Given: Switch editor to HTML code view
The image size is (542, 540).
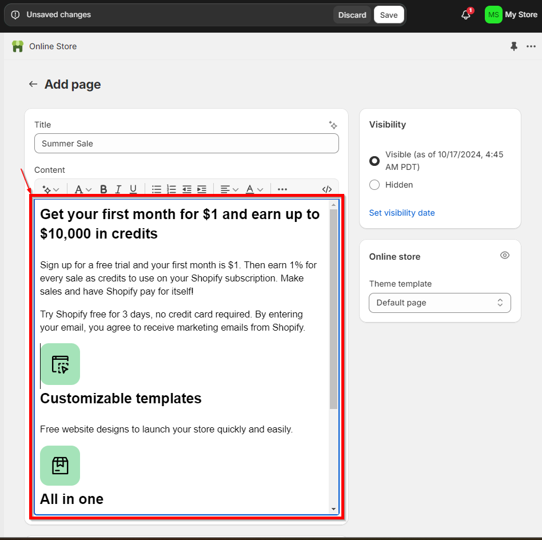Looking at the screenshot, I should (326, 189).
